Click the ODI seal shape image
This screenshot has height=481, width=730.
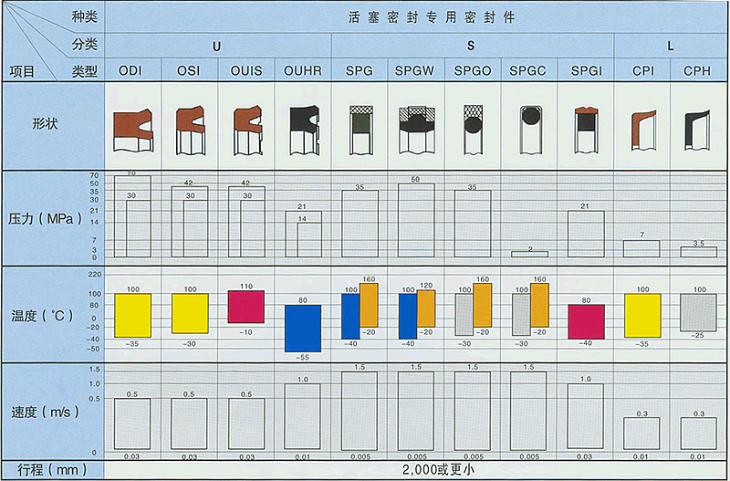click(x=134, y=131)
